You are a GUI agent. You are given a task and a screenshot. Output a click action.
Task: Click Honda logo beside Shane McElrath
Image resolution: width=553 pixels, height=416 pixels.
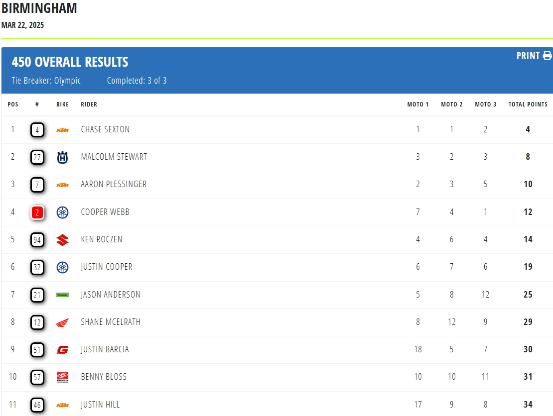point(62,322)
